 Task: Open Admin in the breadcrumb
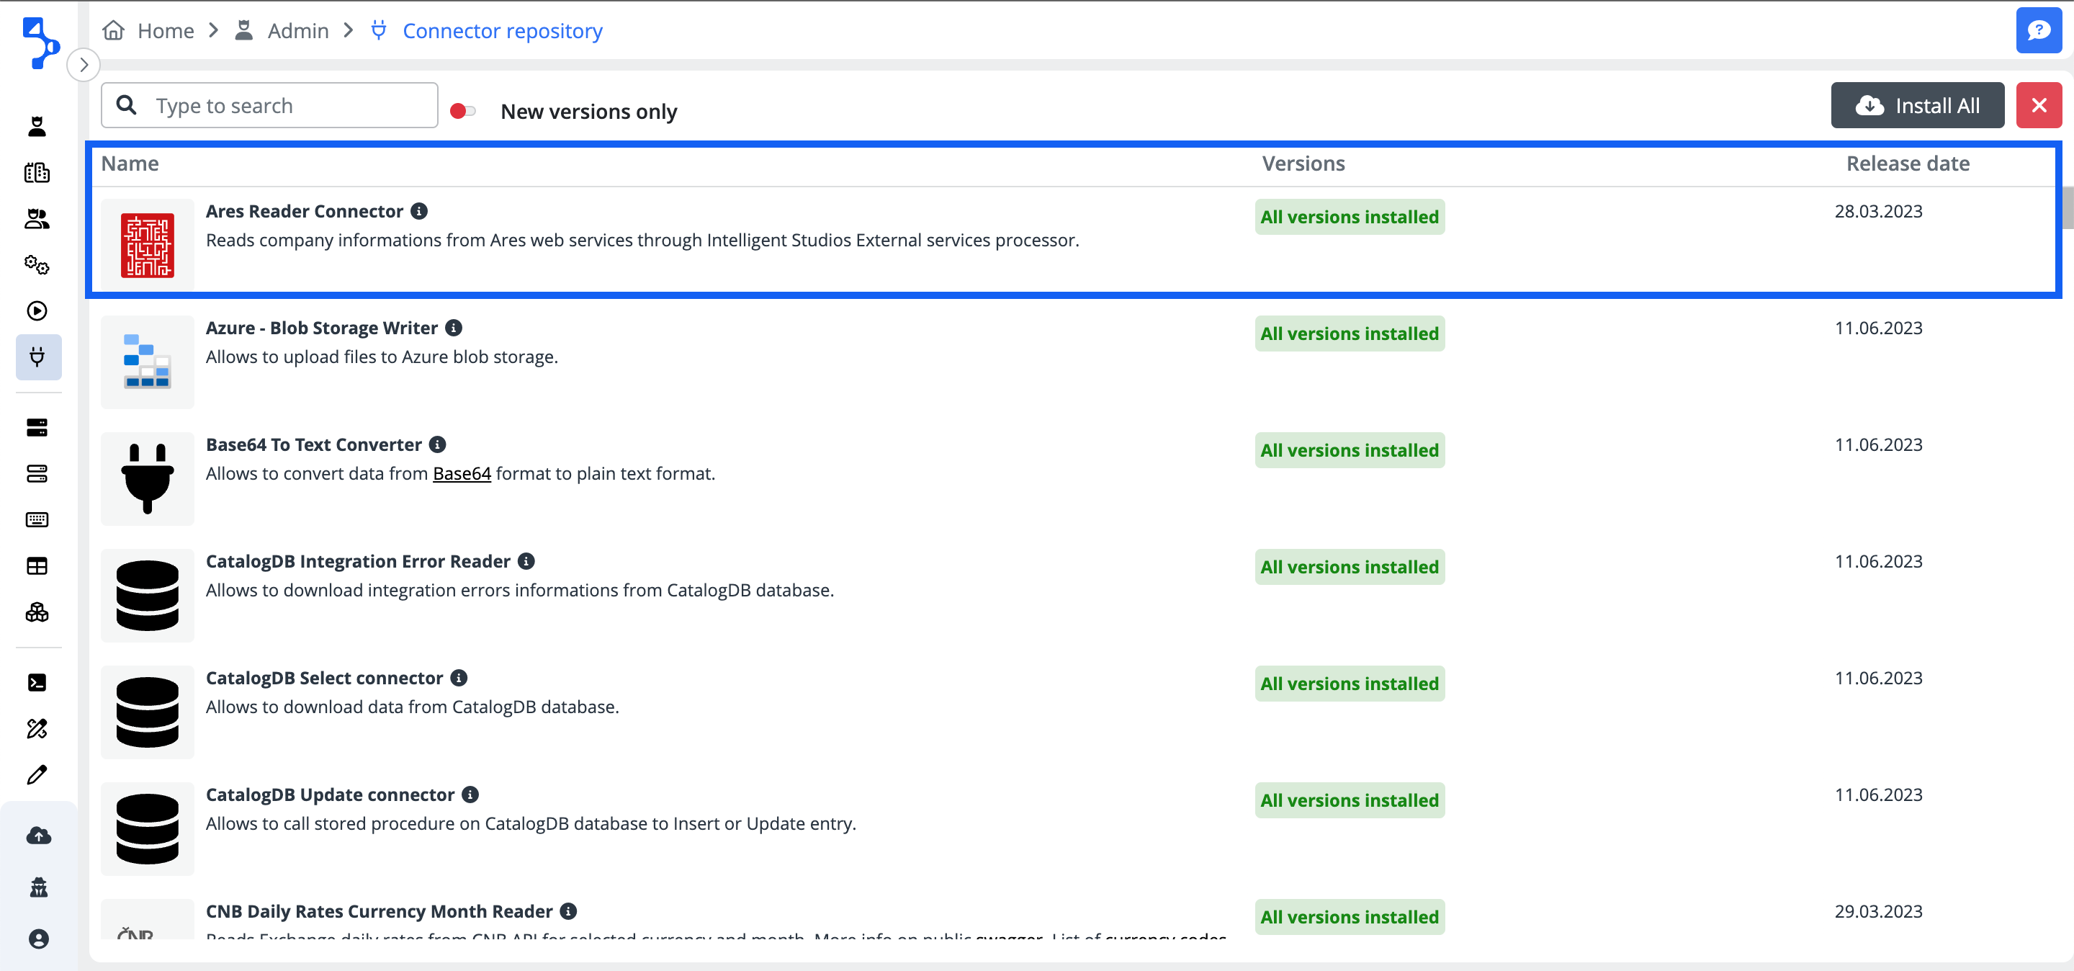pyautogui.click(x=298, y=30)
